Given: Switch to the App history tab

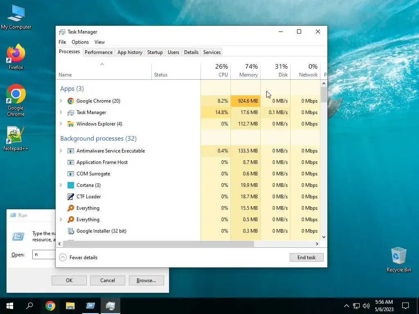Looking at the screenshot, I should coord(130,52).
